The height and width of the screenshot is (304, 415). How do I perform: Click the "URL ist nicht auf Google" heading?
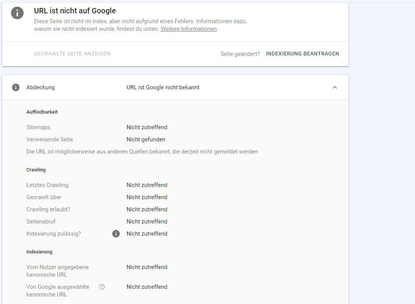point(75,11)
